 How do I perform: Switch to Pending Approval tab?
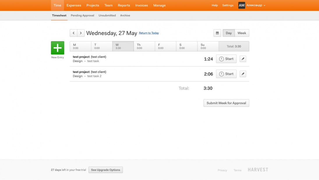click(82, 15)
